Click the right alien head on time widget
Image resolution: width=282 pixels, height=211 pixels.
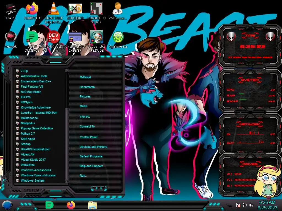(270, 37)
